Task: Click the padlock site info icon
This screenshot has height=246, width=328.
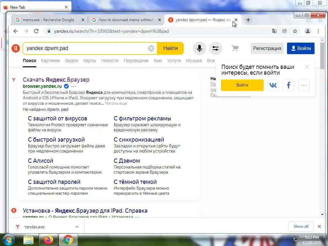Action: tap(49, 31)
